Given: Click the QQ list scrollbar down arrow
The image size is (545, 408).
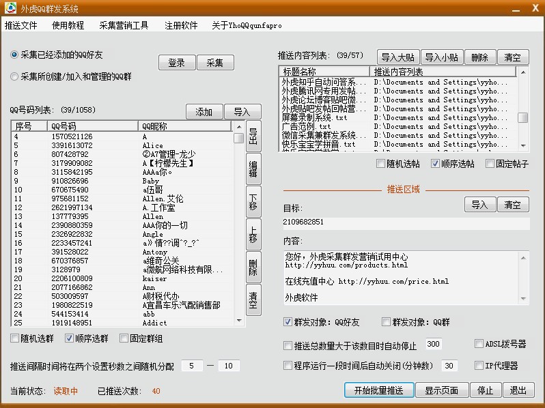Looking at the screenshot, I should tap(239, 321).
